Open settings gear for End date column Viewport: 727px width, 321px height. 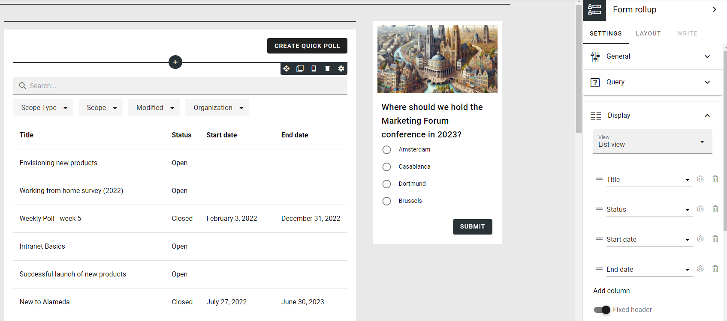pyautogui.click(x=700, y=269)
